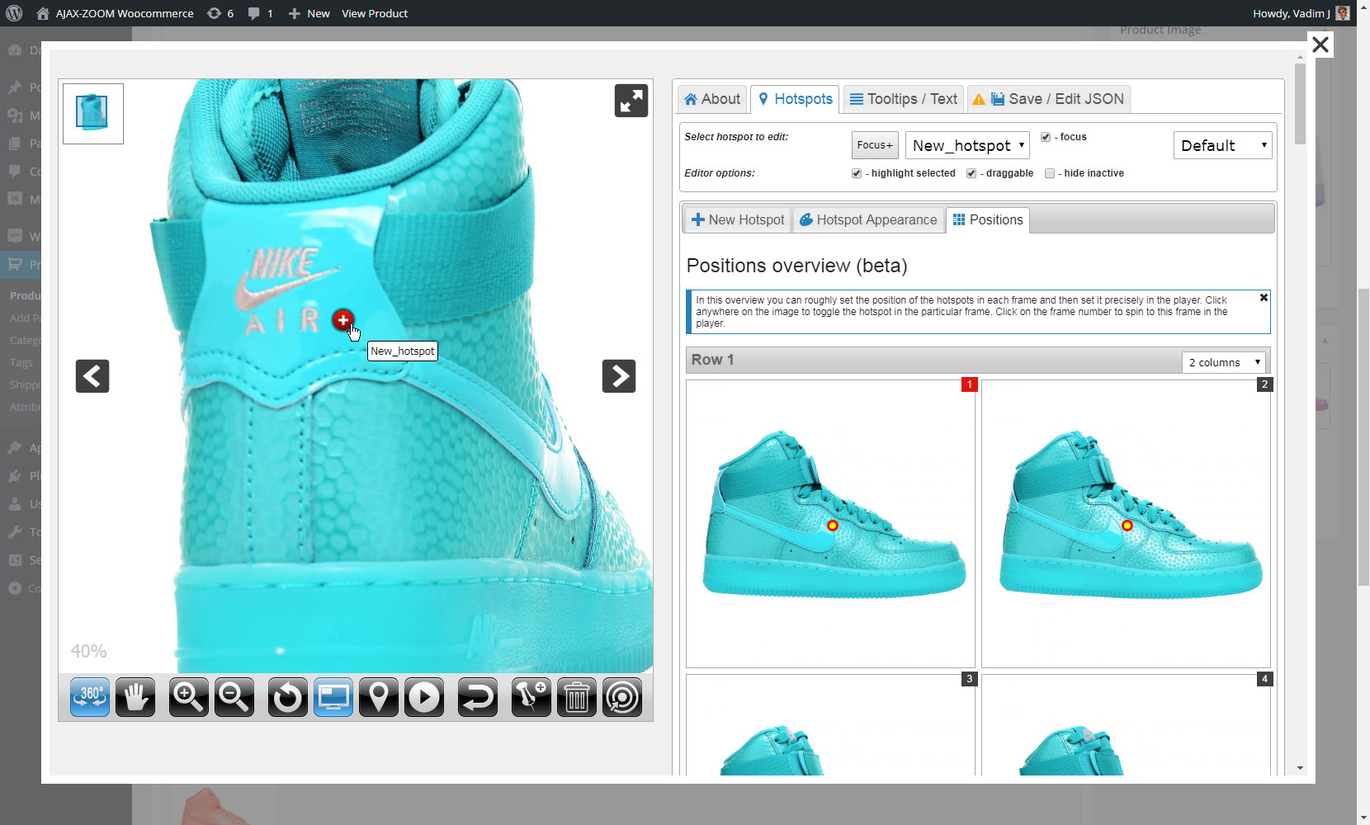Start spin playback with play button
This screenshot has height=825, width=1370.
point(424,698)
